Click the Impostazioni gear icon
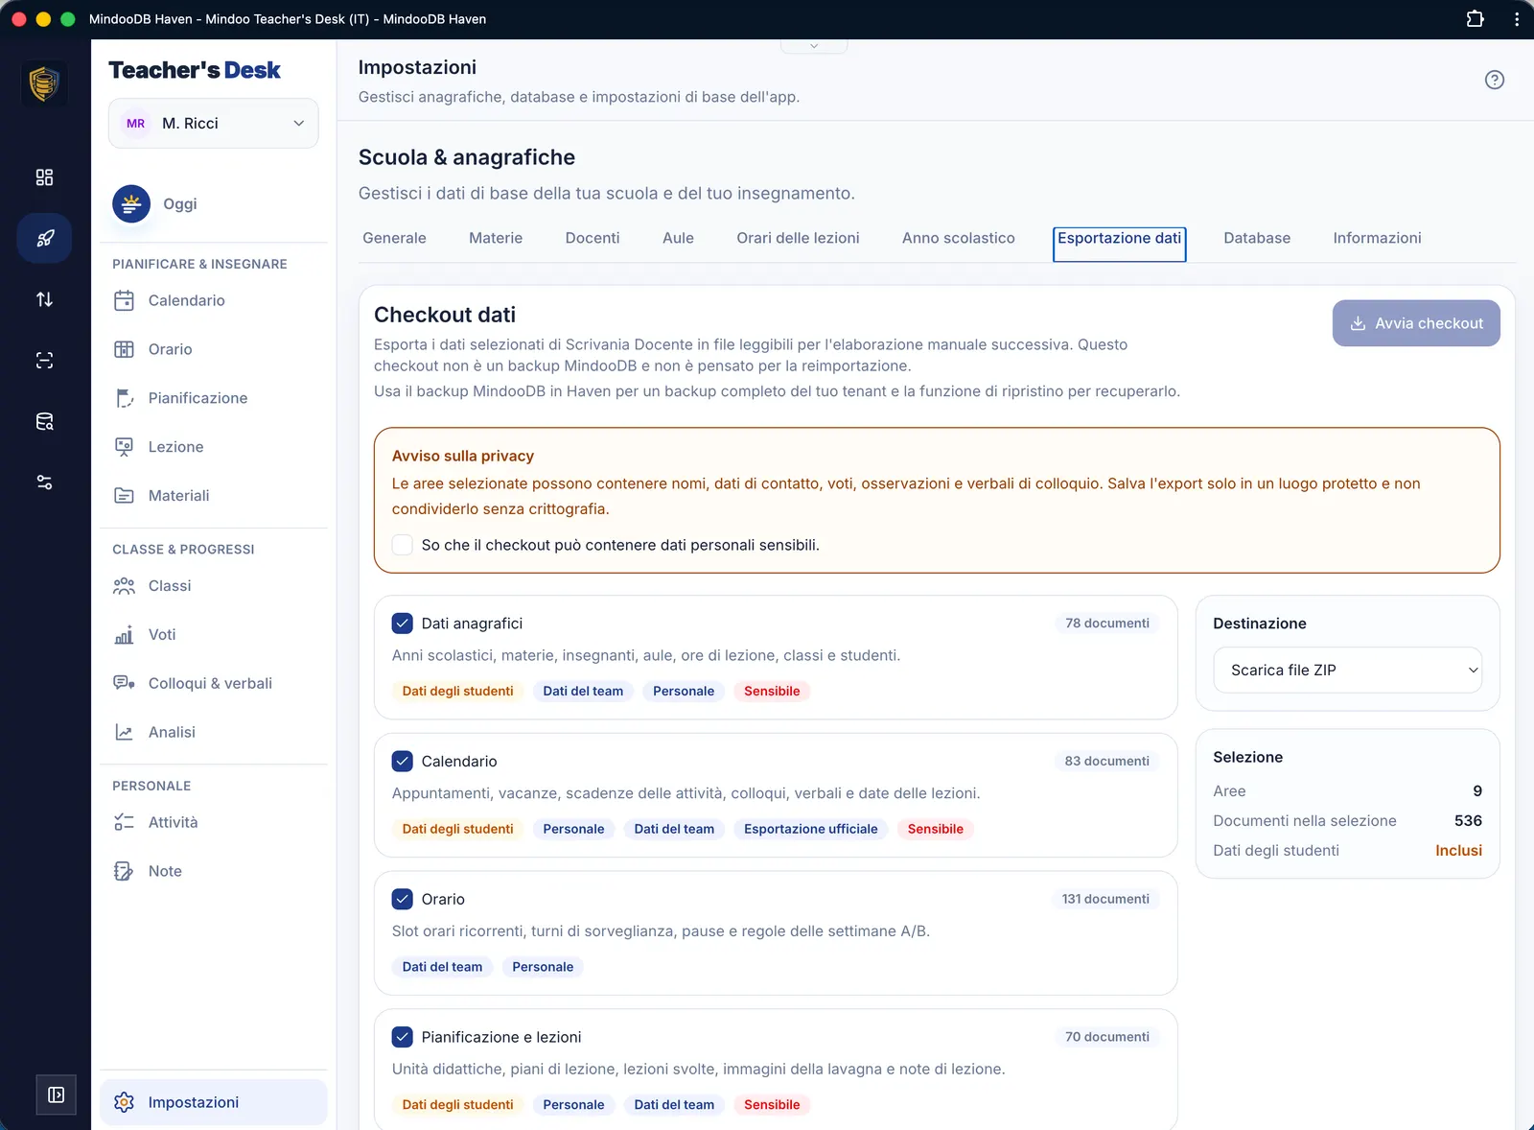1534x1130 pixels. 124,1102
